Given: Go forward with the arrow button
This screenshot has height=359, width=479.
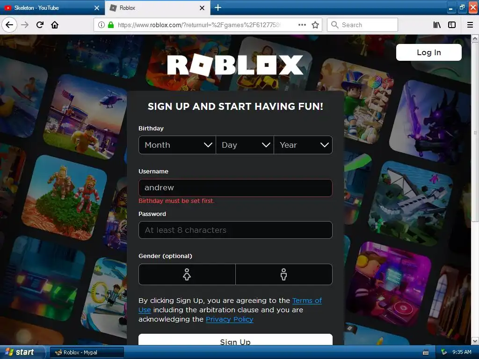Looking at the screenshot, I should pyautogui.click(x=25, y=25).
